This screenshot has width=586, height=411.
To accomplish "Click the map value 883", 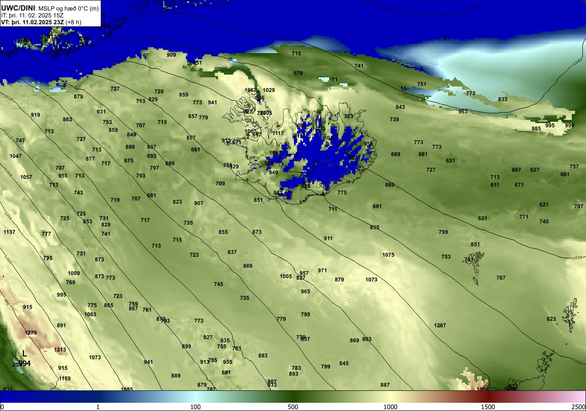I will [263, 356].
